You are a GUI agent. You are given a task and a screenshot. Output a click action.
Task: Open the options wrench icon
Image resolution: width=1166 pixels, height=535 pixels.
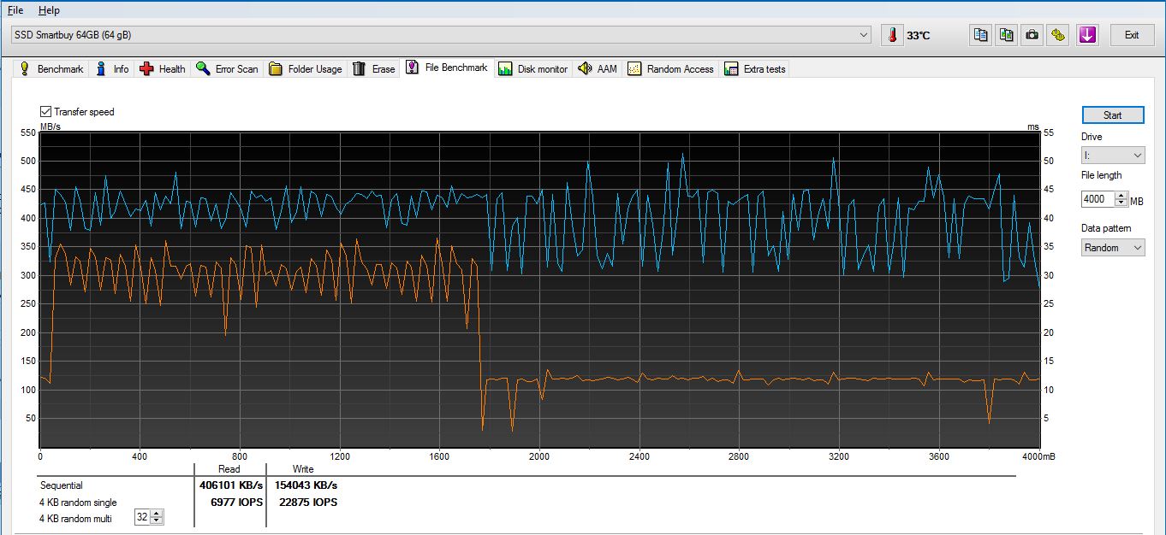1060,35
